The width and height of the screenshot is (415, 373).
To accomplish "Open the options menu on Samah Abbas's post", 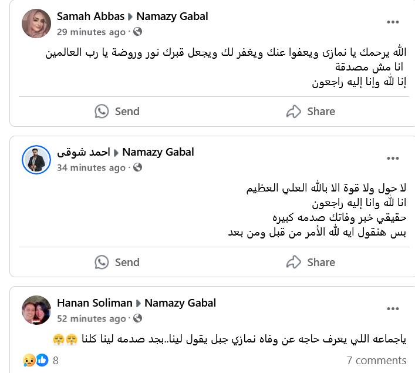I will (393, 22).
